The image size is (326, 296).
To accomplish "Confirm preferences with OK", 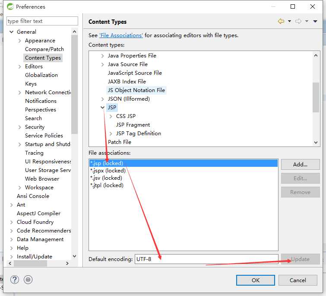I will click(x=255, y=280).
